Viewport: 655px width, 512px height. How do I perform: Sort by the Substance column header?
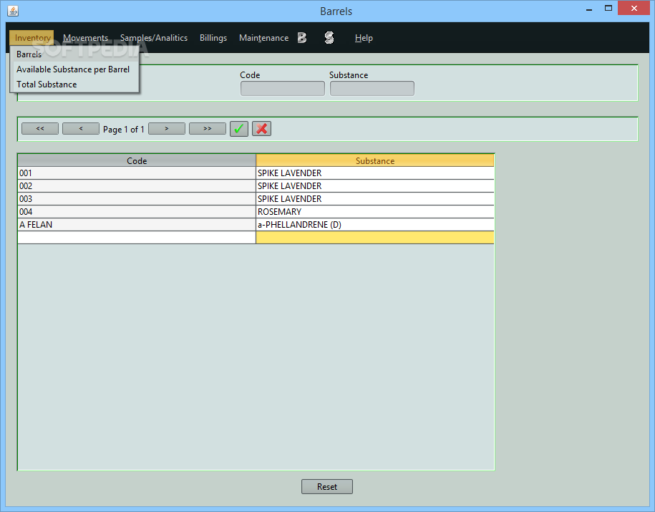(x=374, y=160)
